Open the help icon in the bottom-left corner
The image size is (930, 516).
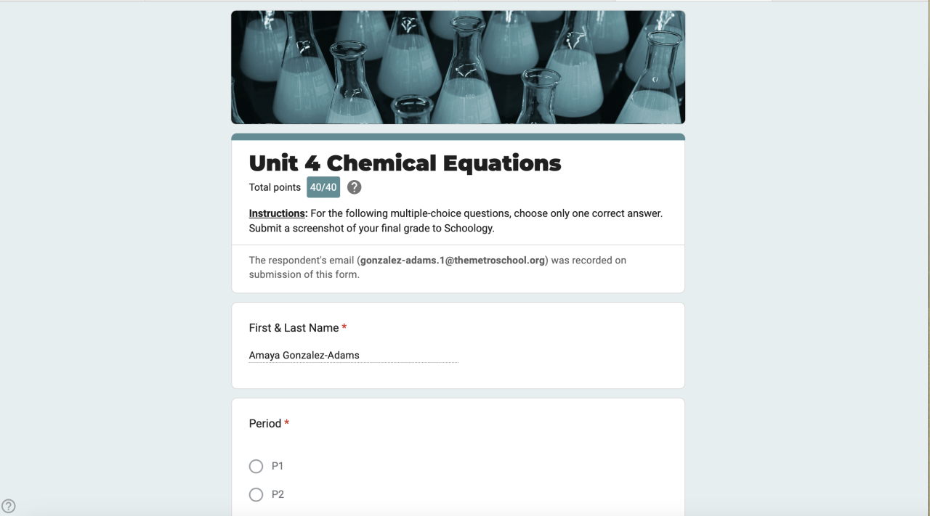pyautogui.click(x=9, y=507)
